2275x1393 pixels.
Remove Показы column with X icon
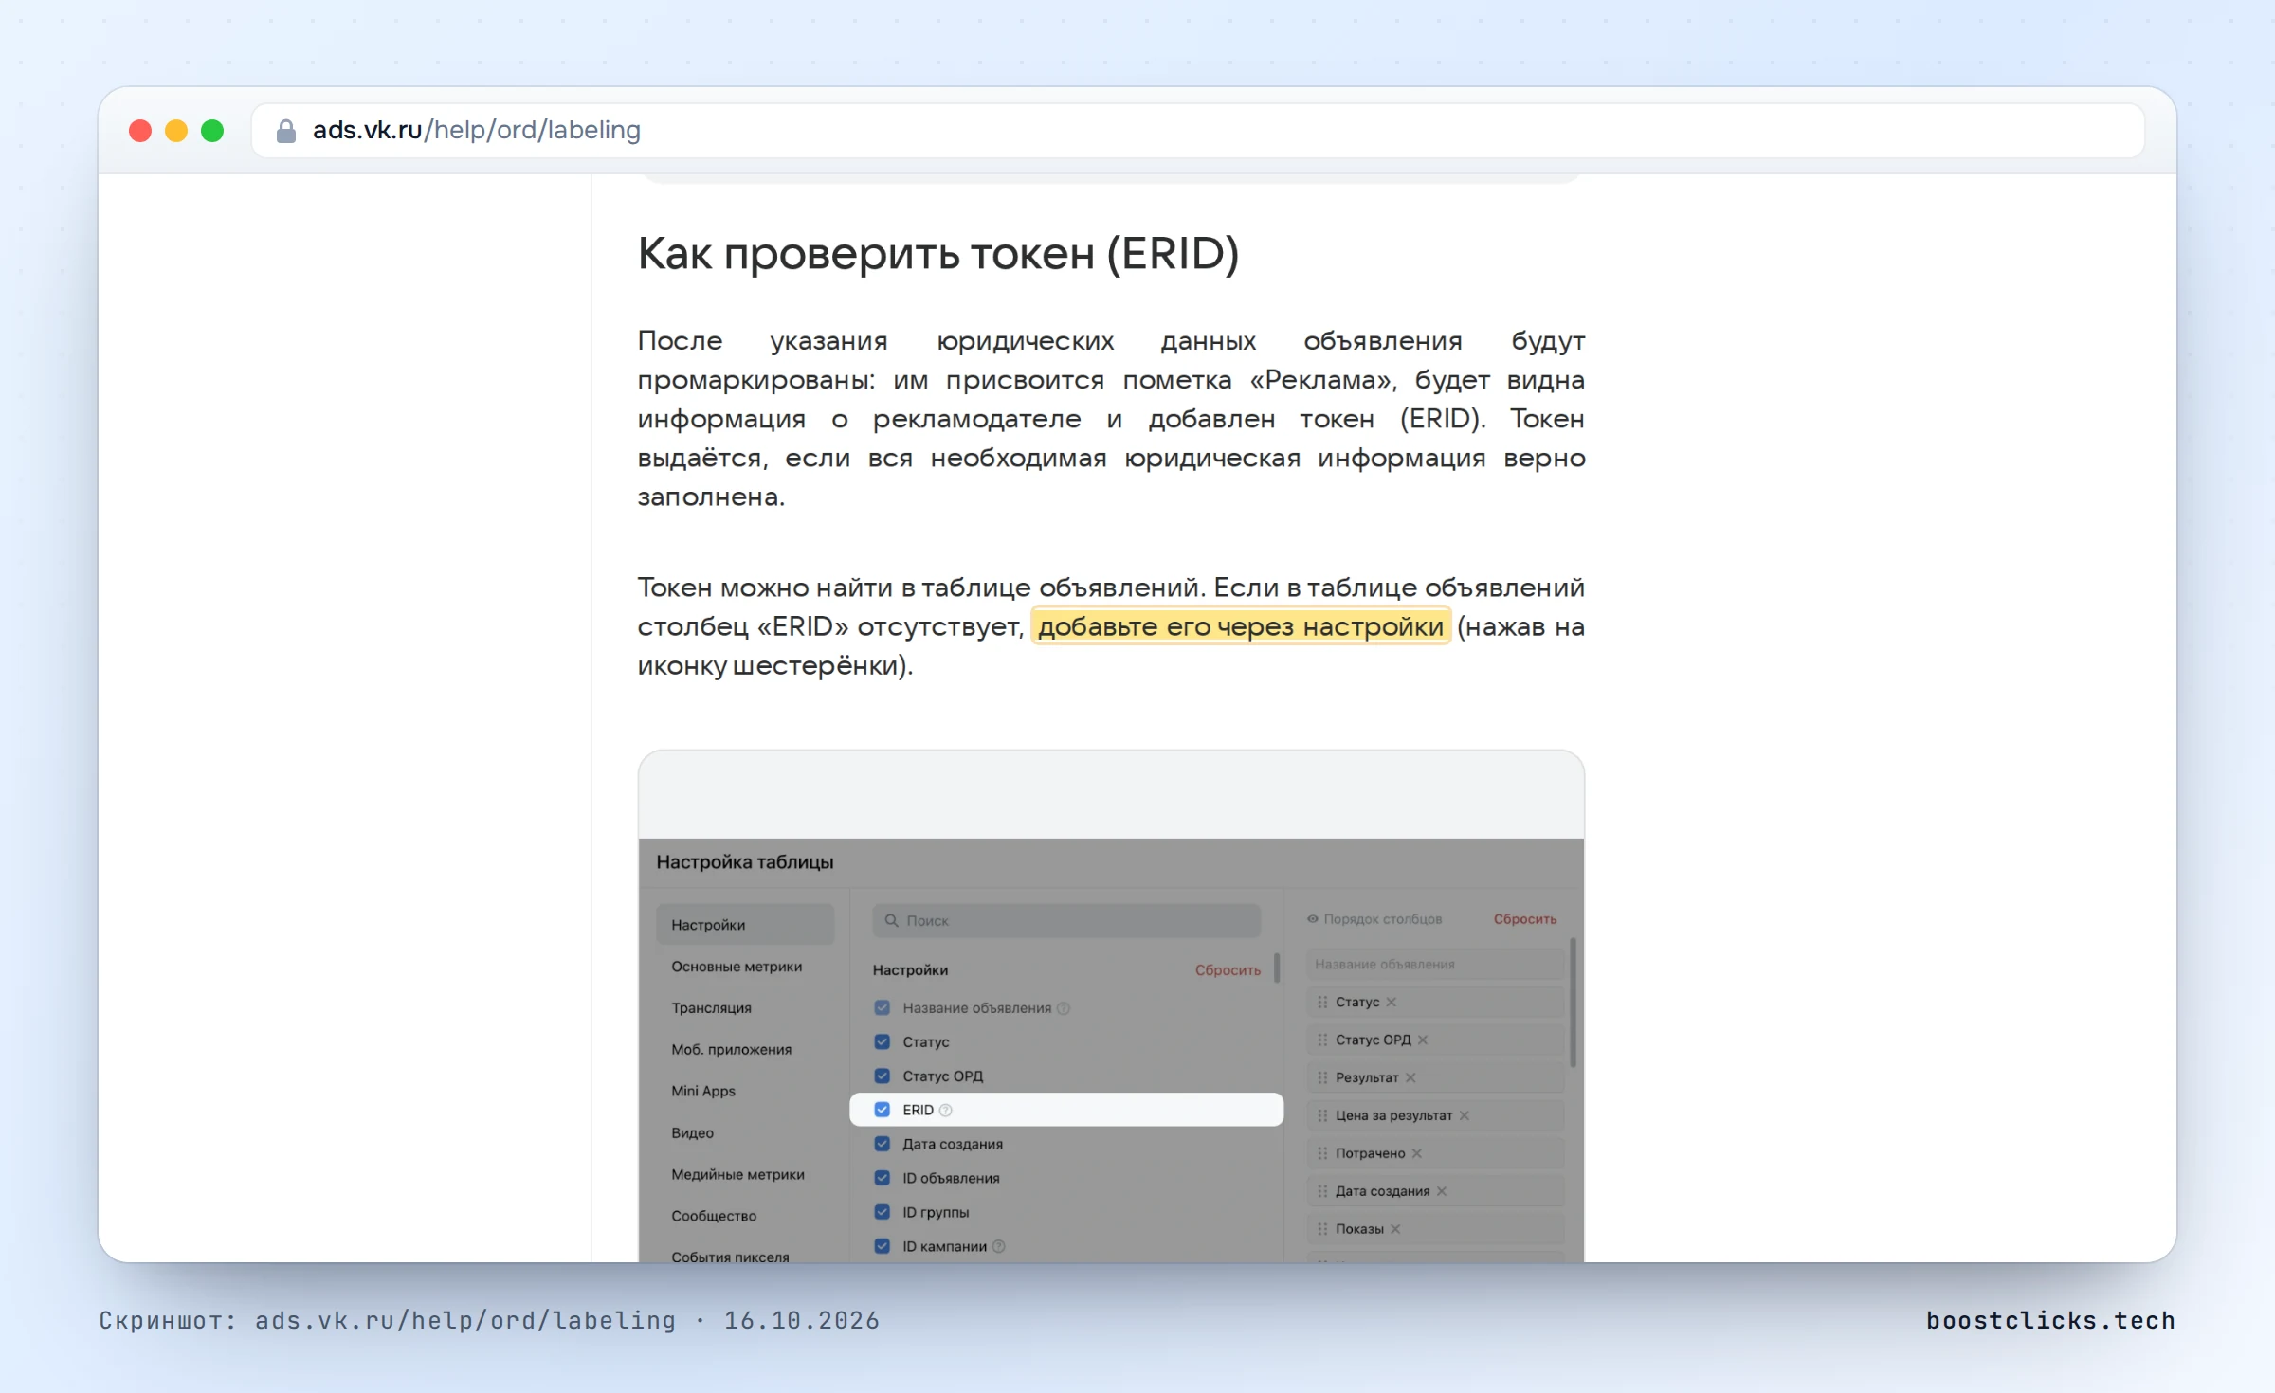[1395, 1229]
